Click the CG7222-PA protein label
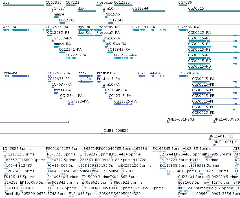The image size is (240, 198). tap(78, 101)
